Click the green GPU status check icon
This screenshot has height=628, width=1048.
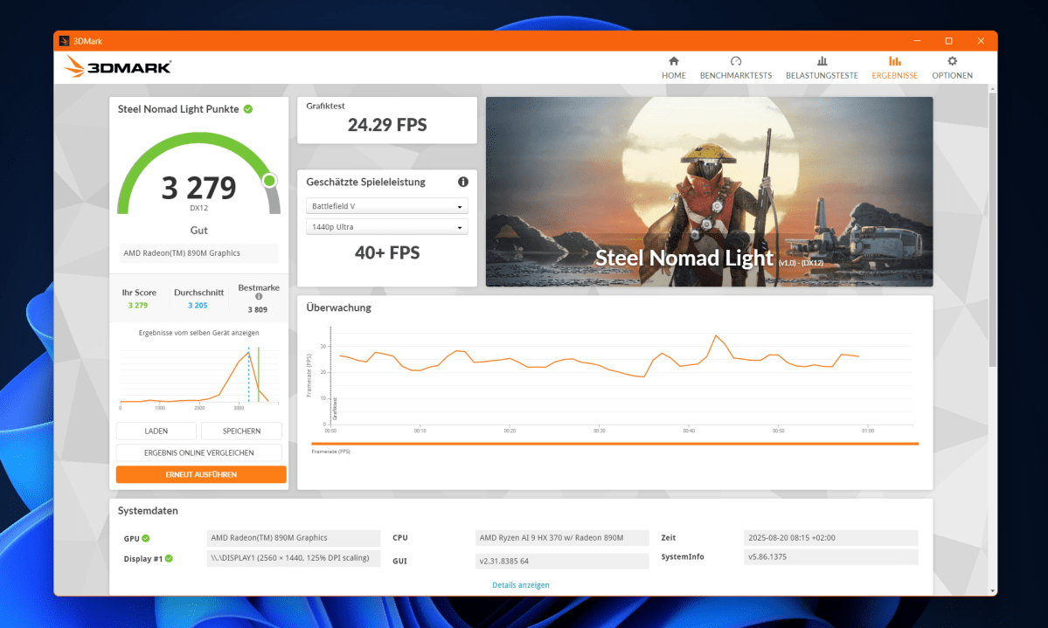pyautogui.click(x=146, y=538)
